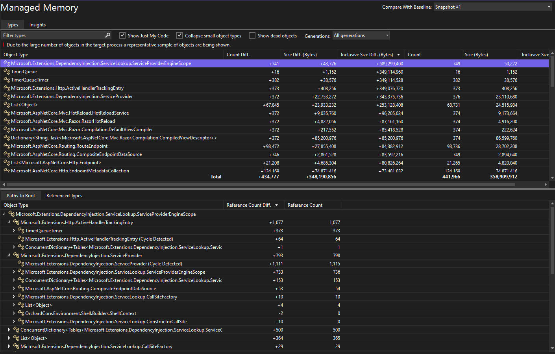
Task: Click the search icon in the filter box
Action: [x=107, y=35]
